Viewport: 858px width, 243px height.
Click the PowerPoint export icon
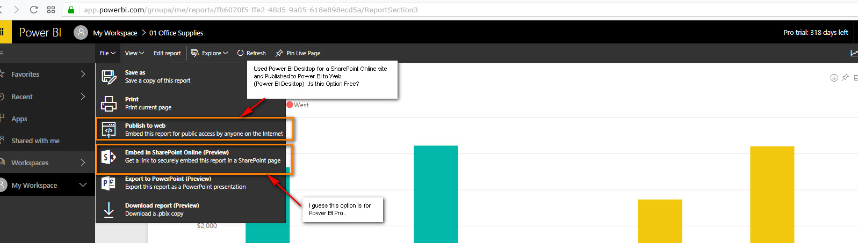coord(109,183)
